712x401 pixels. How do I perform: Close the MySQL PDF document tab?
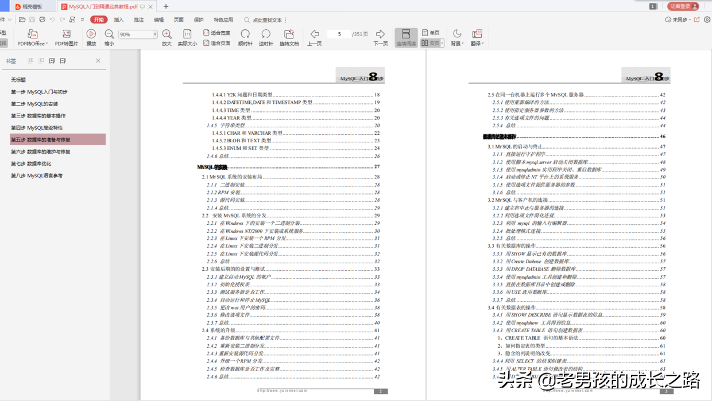[x=151, y=7]
